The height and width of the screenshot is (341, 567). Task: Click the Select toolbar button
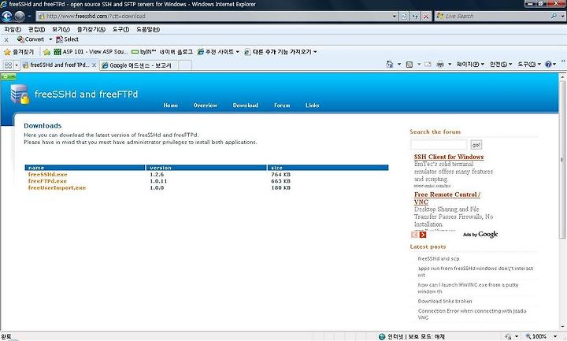point(67,39)
